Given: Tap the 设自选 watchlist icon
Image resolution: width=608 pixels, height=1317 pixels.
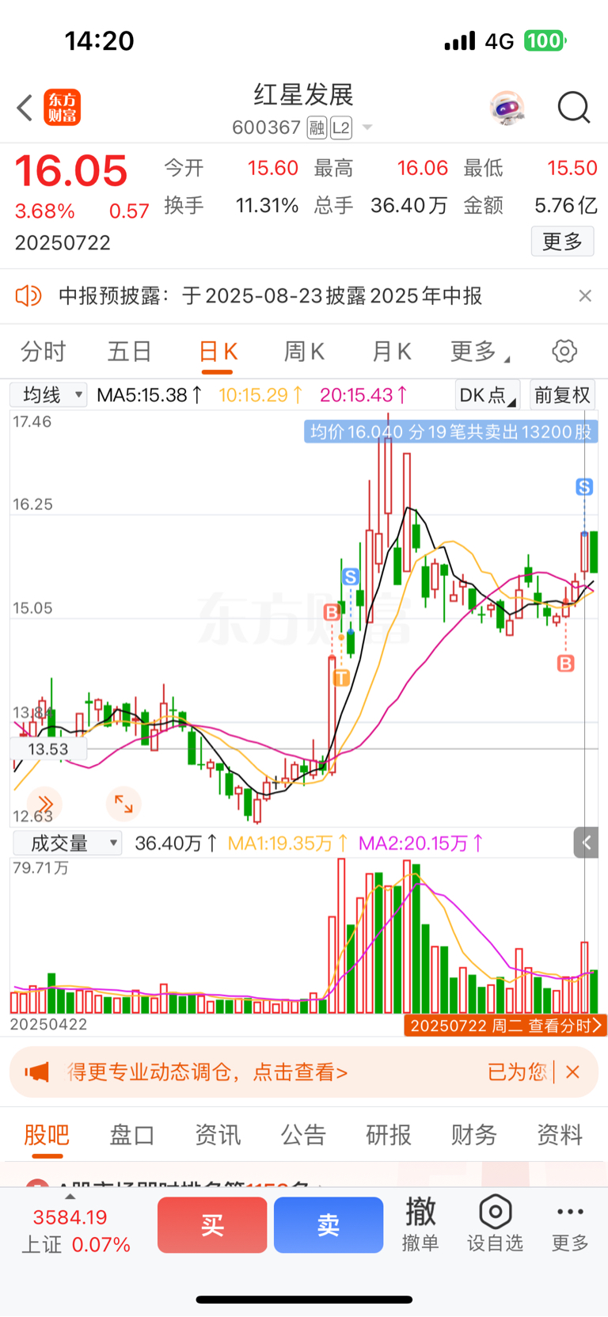Looking at the screenshot, I should coord(495,1224).
